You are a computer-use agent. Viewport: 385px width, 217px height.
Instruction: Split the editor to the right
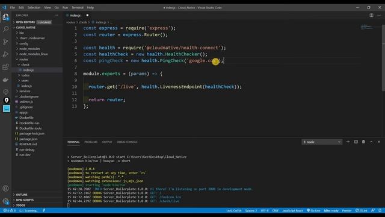[x=371, y=15]
